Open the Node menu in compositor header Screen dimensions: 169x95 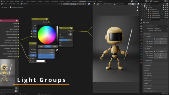click(18, 4)
